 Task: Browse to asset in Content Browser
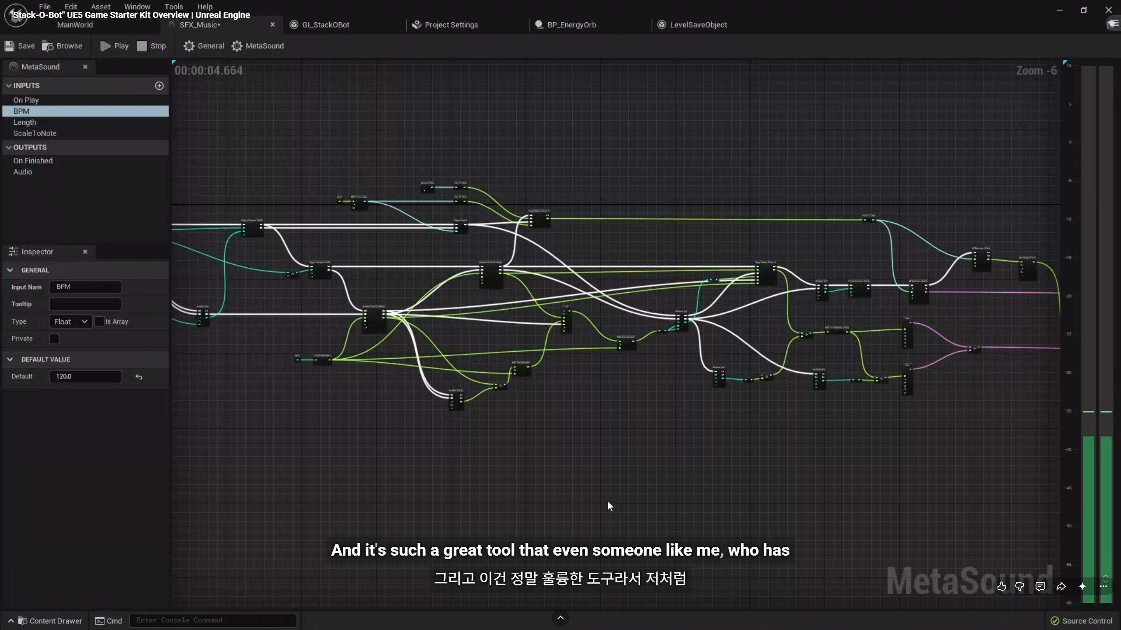(62, 46)
